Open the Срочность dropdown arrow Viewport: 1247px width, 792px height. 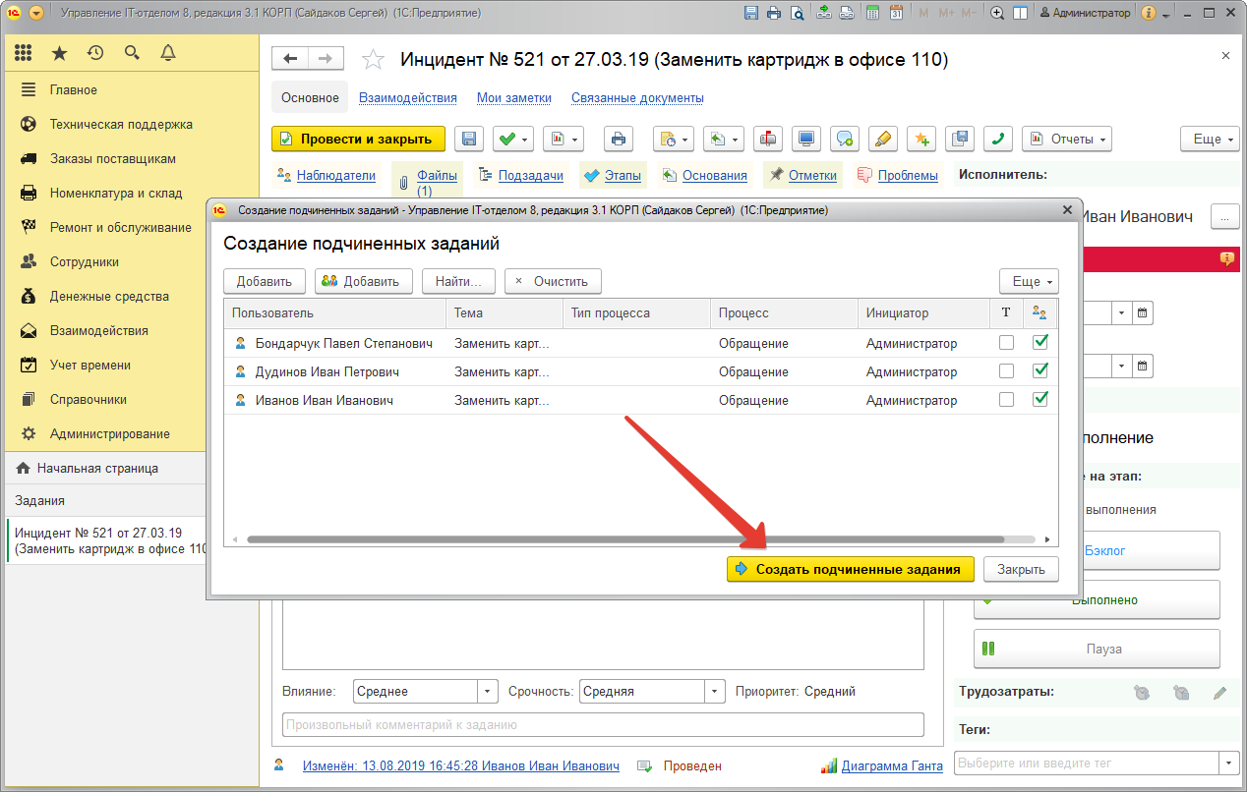[715, 691]
